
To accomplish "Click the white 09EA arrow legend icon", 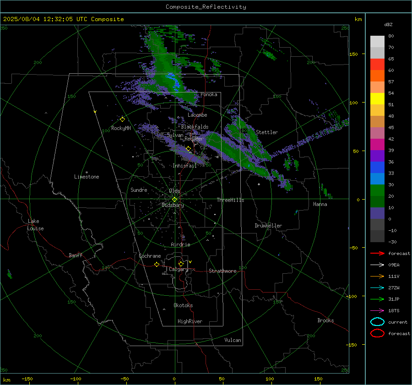I will tap(377, 265).
